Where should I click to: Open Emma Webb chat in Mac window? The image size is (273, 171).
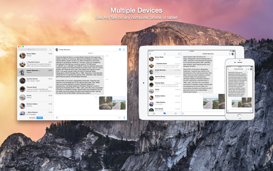pyautogui.click(x=36, y=56)
